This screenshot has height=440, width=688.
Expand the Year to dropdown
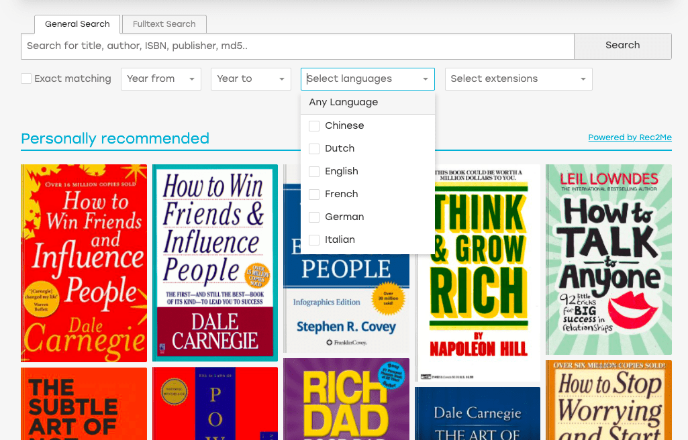250,79
